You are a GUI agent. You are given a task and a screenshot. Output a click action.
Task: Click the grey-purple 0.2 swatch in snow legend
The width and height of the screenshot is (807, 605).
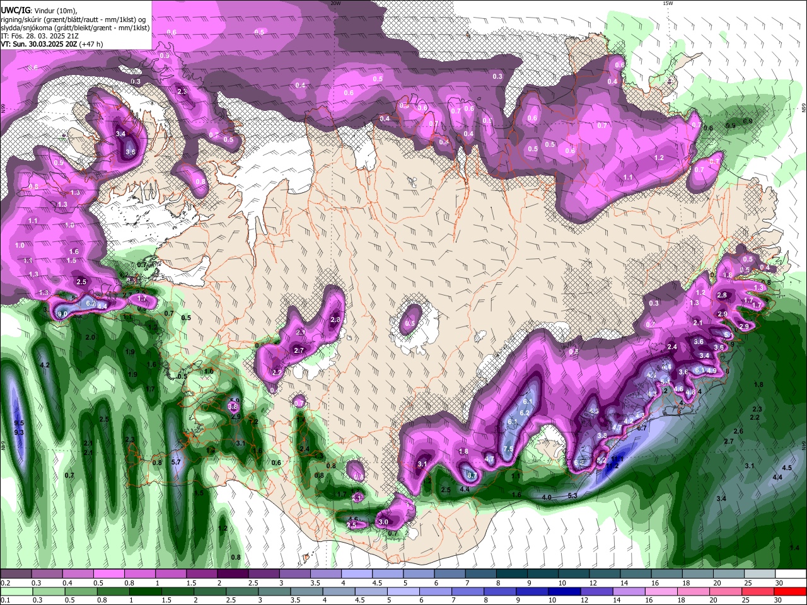[16, 574]
